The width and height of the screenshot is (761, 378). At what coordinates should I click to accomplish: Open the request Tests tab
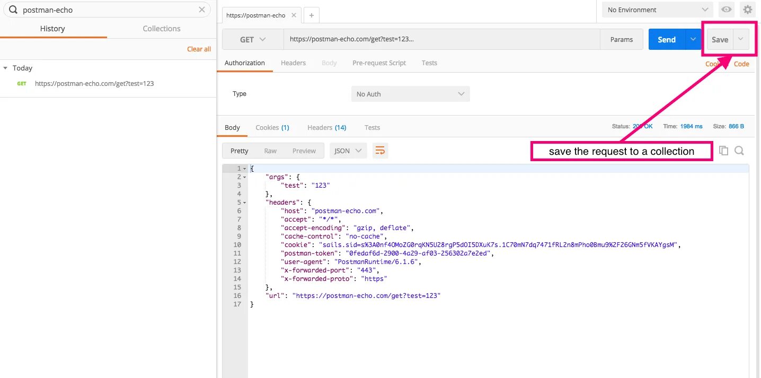pos(429,63)
